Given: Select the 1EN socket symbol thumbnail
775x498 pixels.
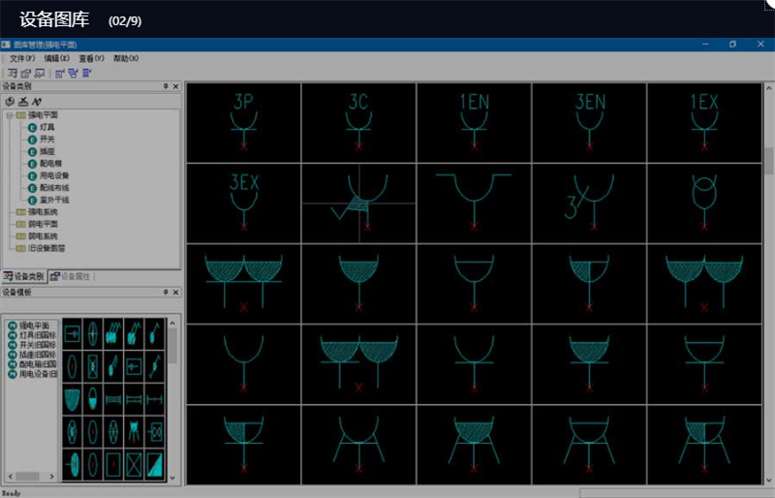Looking at the screenshot, I should click(474, 121).
